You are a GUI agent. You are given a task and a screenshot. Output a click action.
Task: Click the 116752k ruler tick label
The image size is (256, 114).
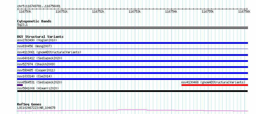pos(98,11)
